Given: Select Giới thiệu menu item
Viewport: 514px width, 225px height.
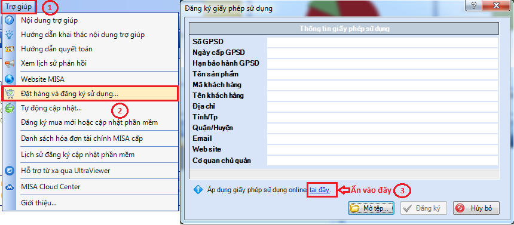Looking at the screenshot, I should pyautogui.click(x=39, y=203).
